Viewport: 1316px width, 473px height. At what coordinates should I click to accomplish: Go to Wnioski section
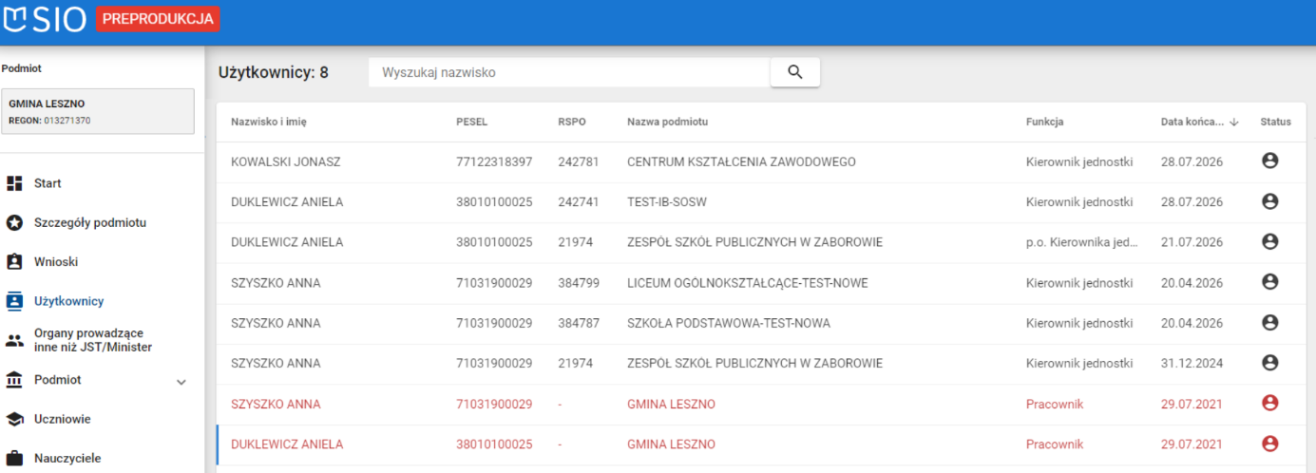pos(55,261)
